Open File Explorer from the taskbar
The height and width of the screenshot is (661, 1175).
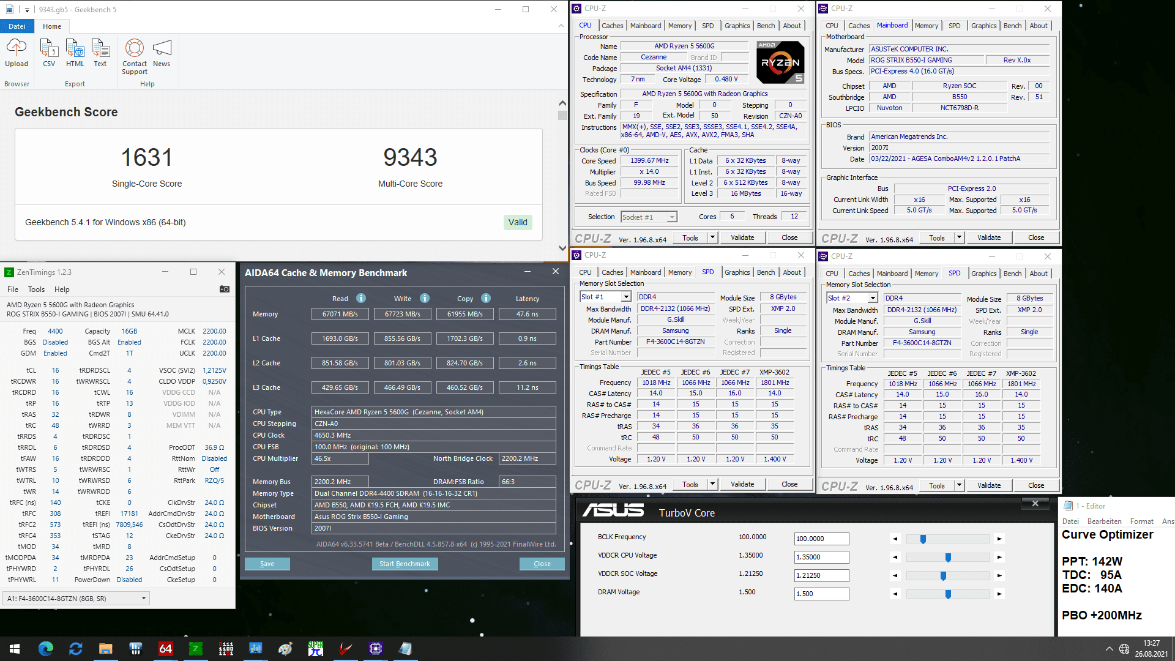click(106, 649)
